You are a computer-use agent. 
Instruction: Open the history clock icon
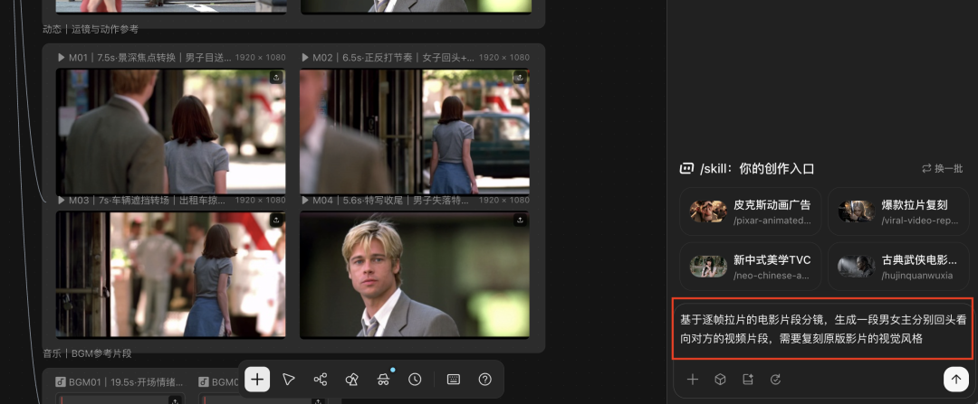coord(415,379)
